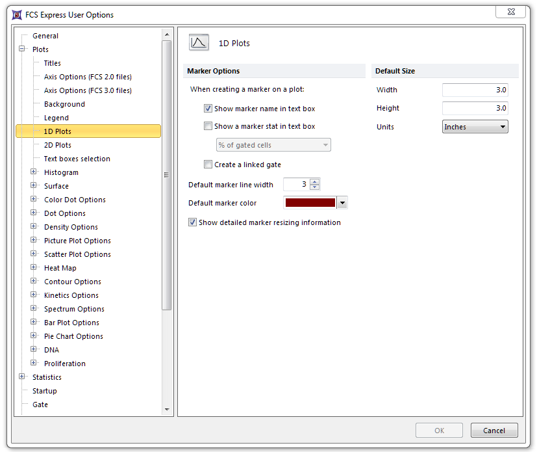This screenshot has width=537, height=452.
Task: Expand the Statistics tree node
Action: pos(22,377)
